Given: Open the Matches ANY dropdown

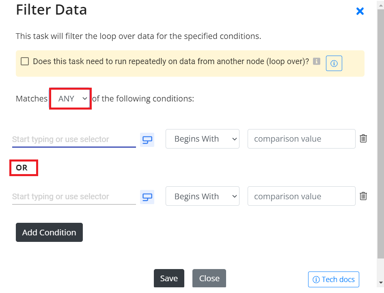Looking at the screenshot, I should coord(71,99).
